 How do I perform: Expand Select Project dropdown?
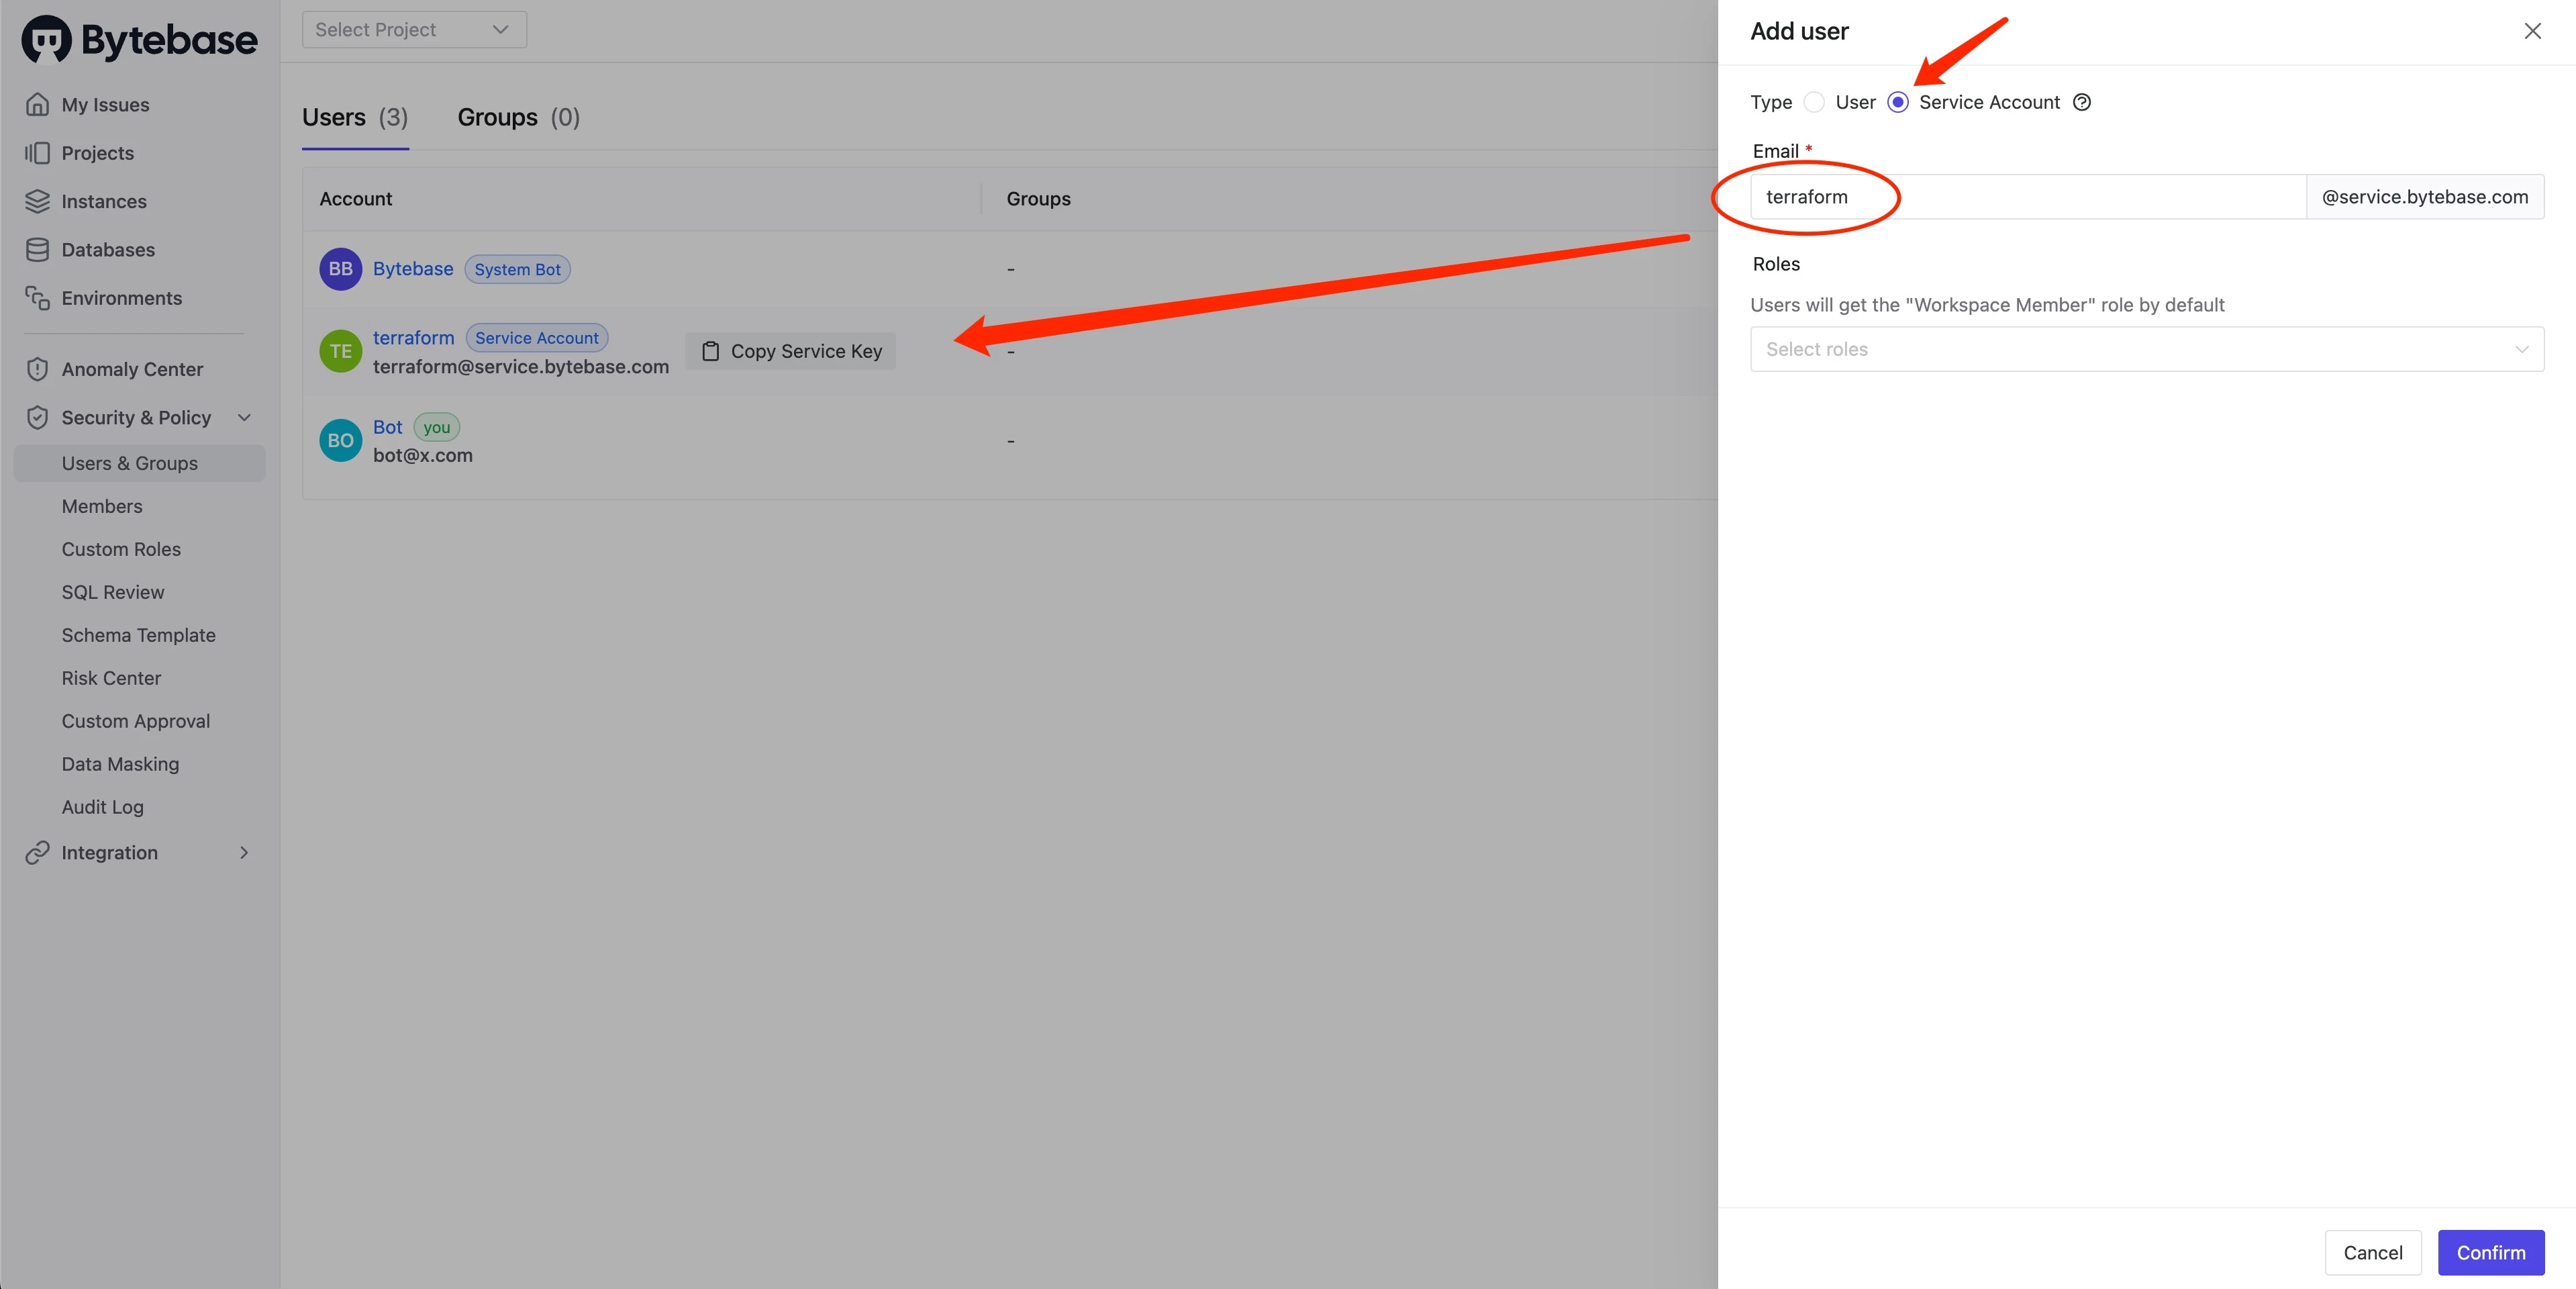[414, 30]
